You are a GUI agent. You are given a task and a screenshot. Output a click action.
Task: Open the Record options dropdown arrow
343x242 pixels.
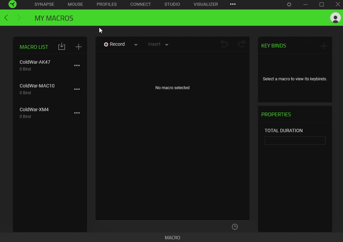(136, 44)
